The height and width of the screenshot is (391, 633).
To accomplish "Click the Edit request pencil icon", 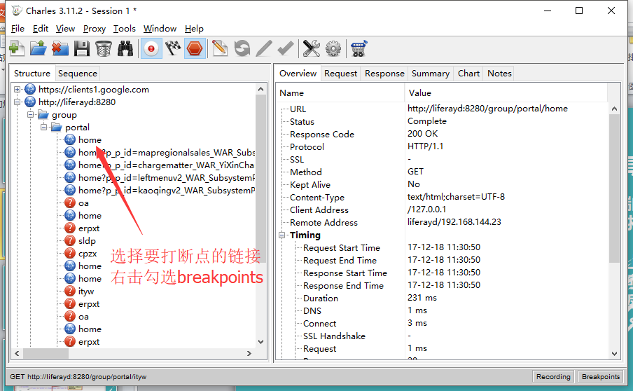I will (264, 48).
